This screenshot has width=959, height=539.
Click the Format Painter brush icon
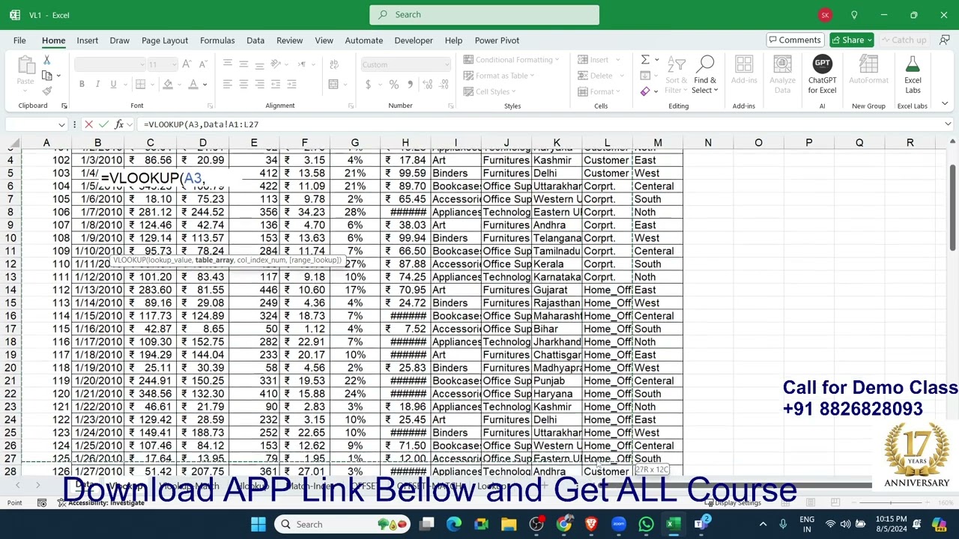46,91
